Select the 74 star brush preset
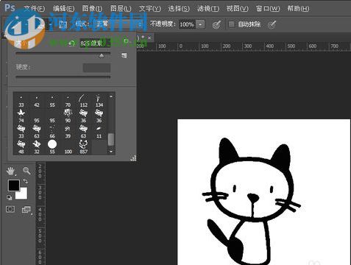351x265 pixels. [21, 116]
